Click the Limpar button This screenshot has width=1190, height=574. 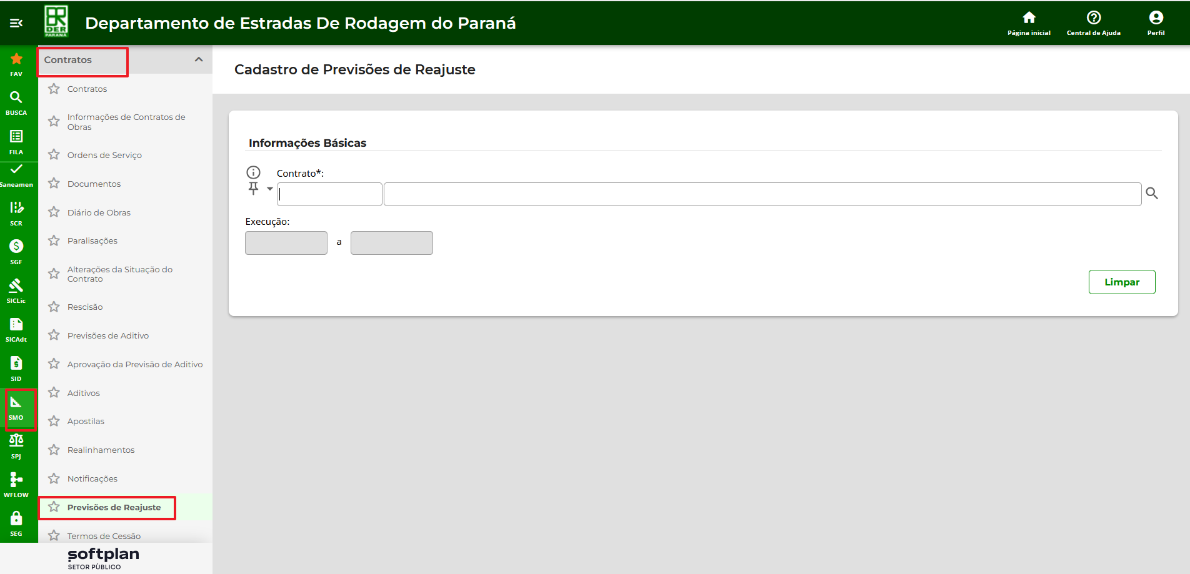[x=1121, y=282]
